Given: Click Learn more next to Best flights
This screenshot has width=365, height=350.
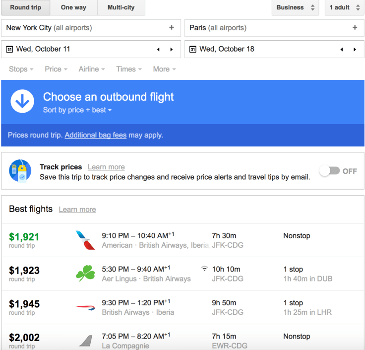Looking at the screenshot, I should pyautogui.click(x=77, y=210).
